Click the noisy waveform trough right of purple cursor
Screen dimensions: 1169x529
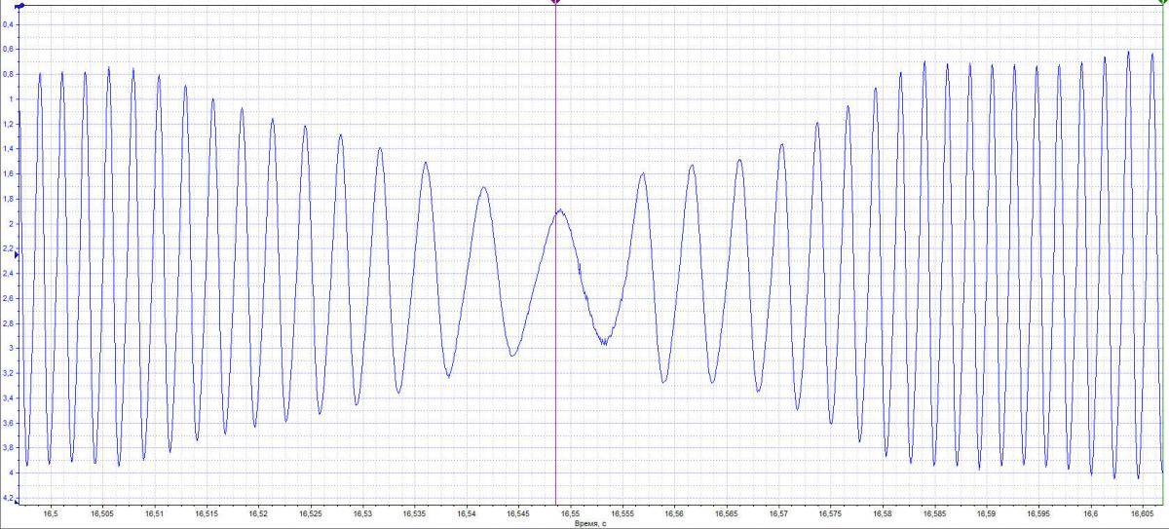tap(604, 340)
